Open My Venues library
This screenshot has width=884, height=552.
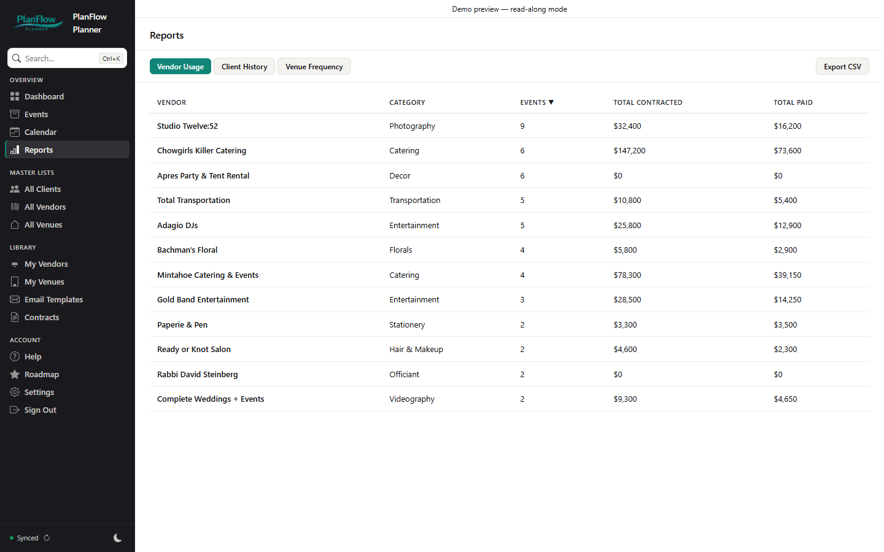(67, 282)
